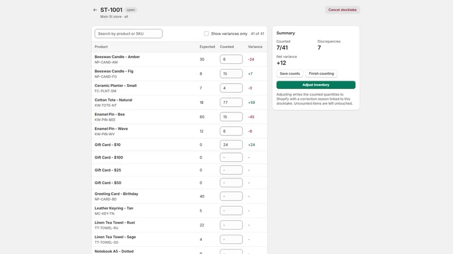Edit counted field for Cotton Tote - Natural
The width and height of the screenshot is (453, 254).
231,102
